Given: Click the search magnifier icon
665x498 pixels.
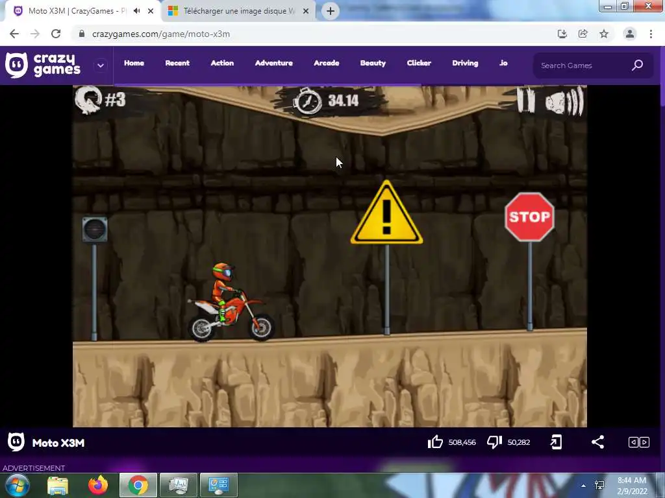Looking at the screenshot, I should (x=638, y=65).
